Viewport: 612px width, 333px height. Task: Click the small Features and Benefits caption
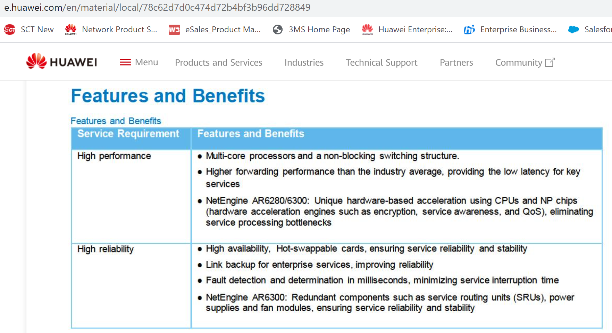(x=116, y=121)
